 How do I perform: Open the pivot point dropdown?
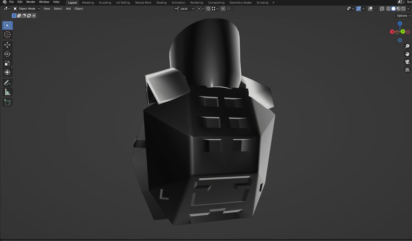(x=200, y=9)
